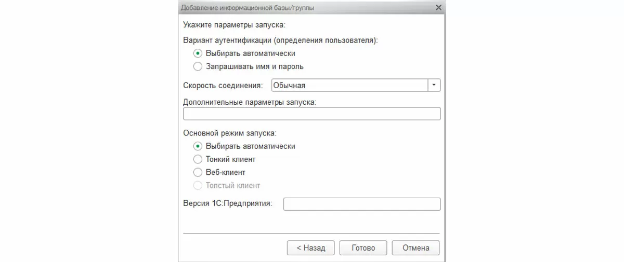This screenshot has width=624, height=262.
Task: Close the add infobase dialog window
Action: [438, 8]
